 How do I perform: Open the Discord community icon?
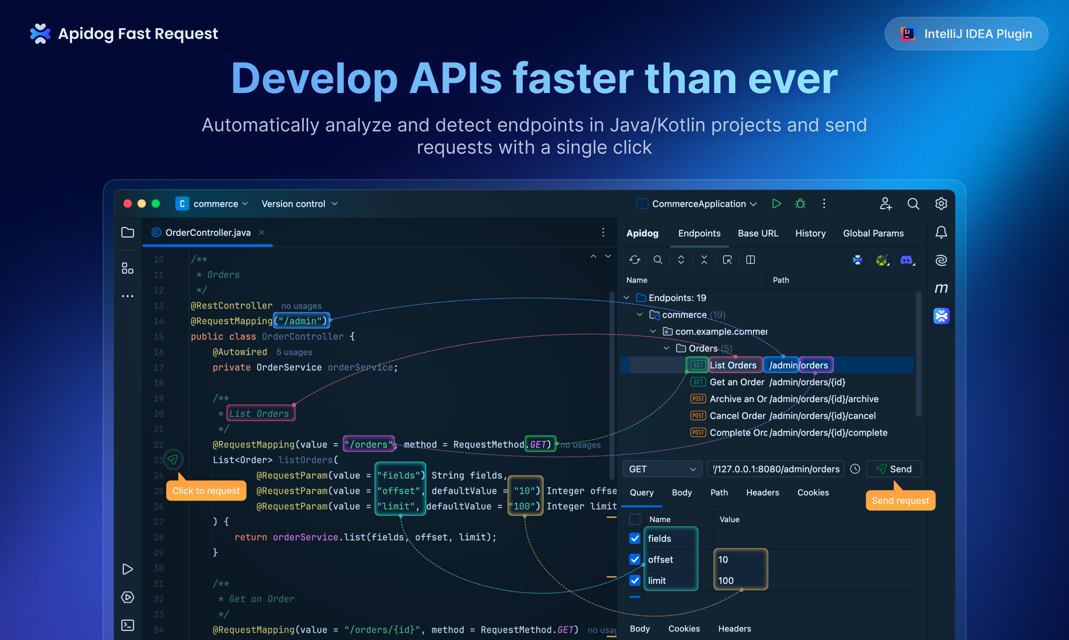point(907,260)
